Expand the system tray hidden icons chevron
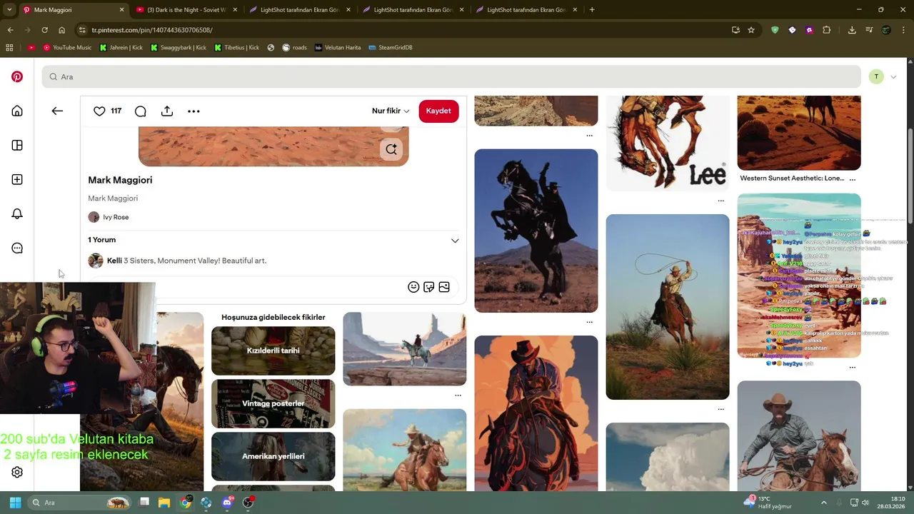914x514 pixels. point(823,503)
